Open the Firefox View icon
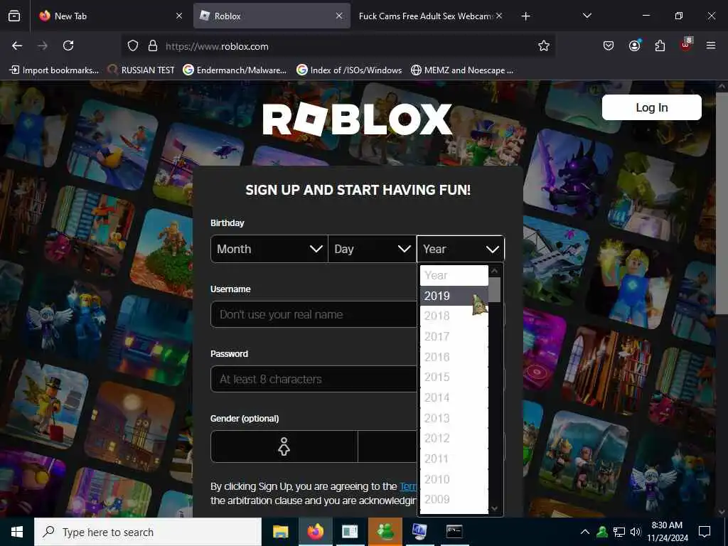728x546 pixels. [14, 16]
